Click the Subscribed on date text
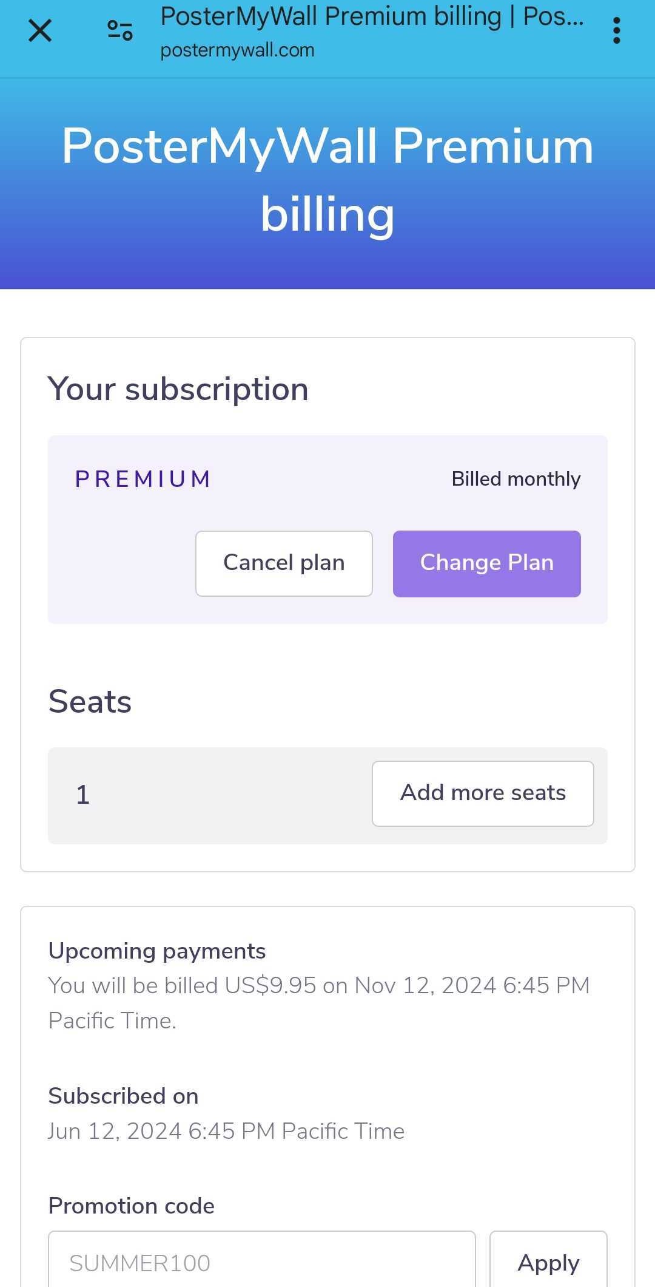655x1287 pixels. (226, 1130)
